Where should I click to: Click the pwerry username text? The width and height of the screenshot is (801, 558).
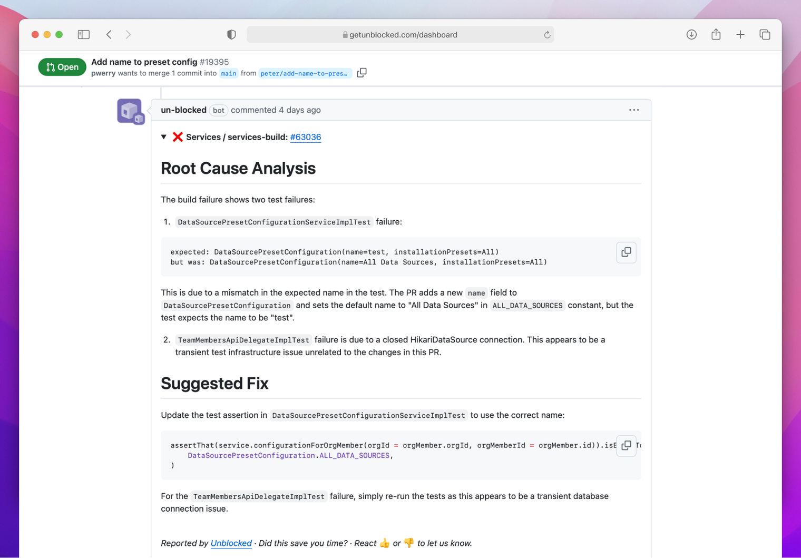point(103,73)
